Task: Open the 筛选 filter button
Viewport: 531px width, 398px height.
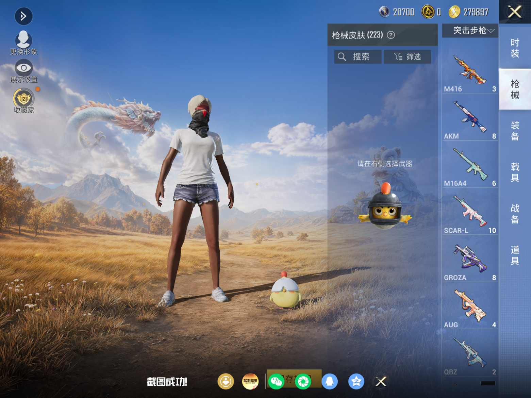Action: pos(407,57)
